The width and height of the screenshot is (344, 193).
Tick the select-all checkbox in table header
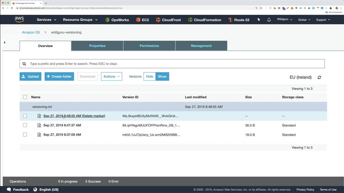pos(25,97)
